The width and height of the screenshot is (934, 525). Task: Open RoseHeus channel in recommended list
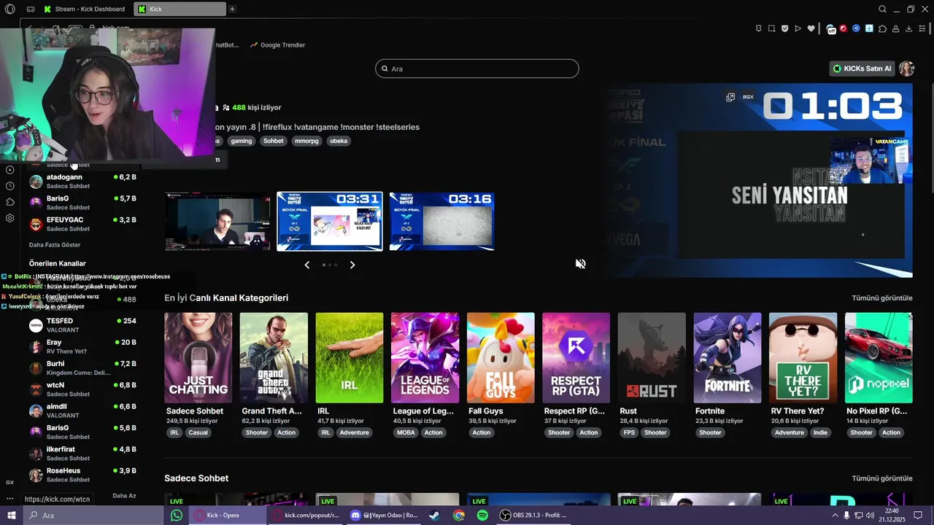click(x=82, y=475)
